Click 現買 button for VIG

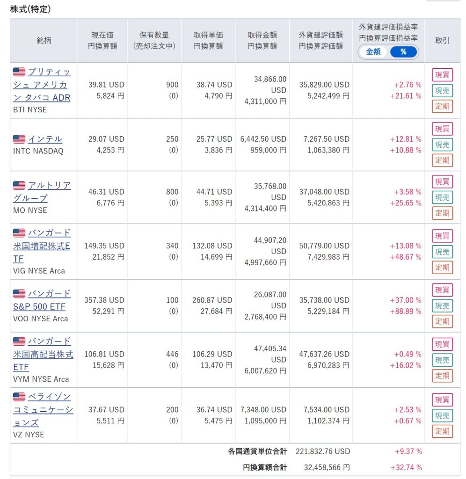[442, 236]
